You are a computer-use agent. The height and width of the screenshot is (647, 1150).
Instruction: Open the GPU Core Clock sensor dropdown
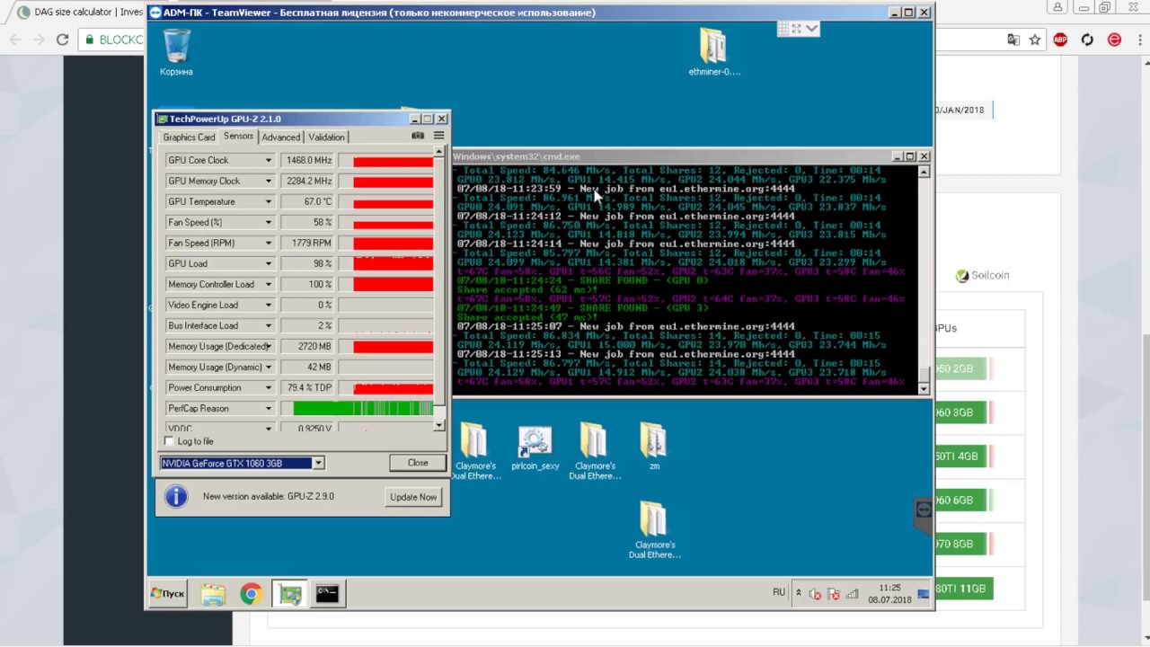tap(268, 160)
